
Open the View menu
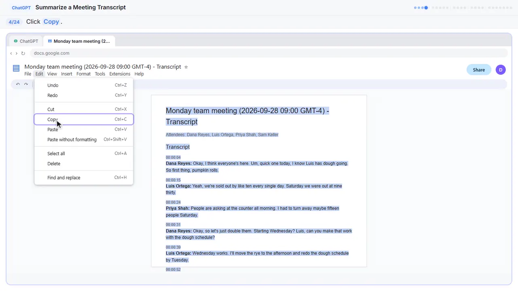coord(52,74)
